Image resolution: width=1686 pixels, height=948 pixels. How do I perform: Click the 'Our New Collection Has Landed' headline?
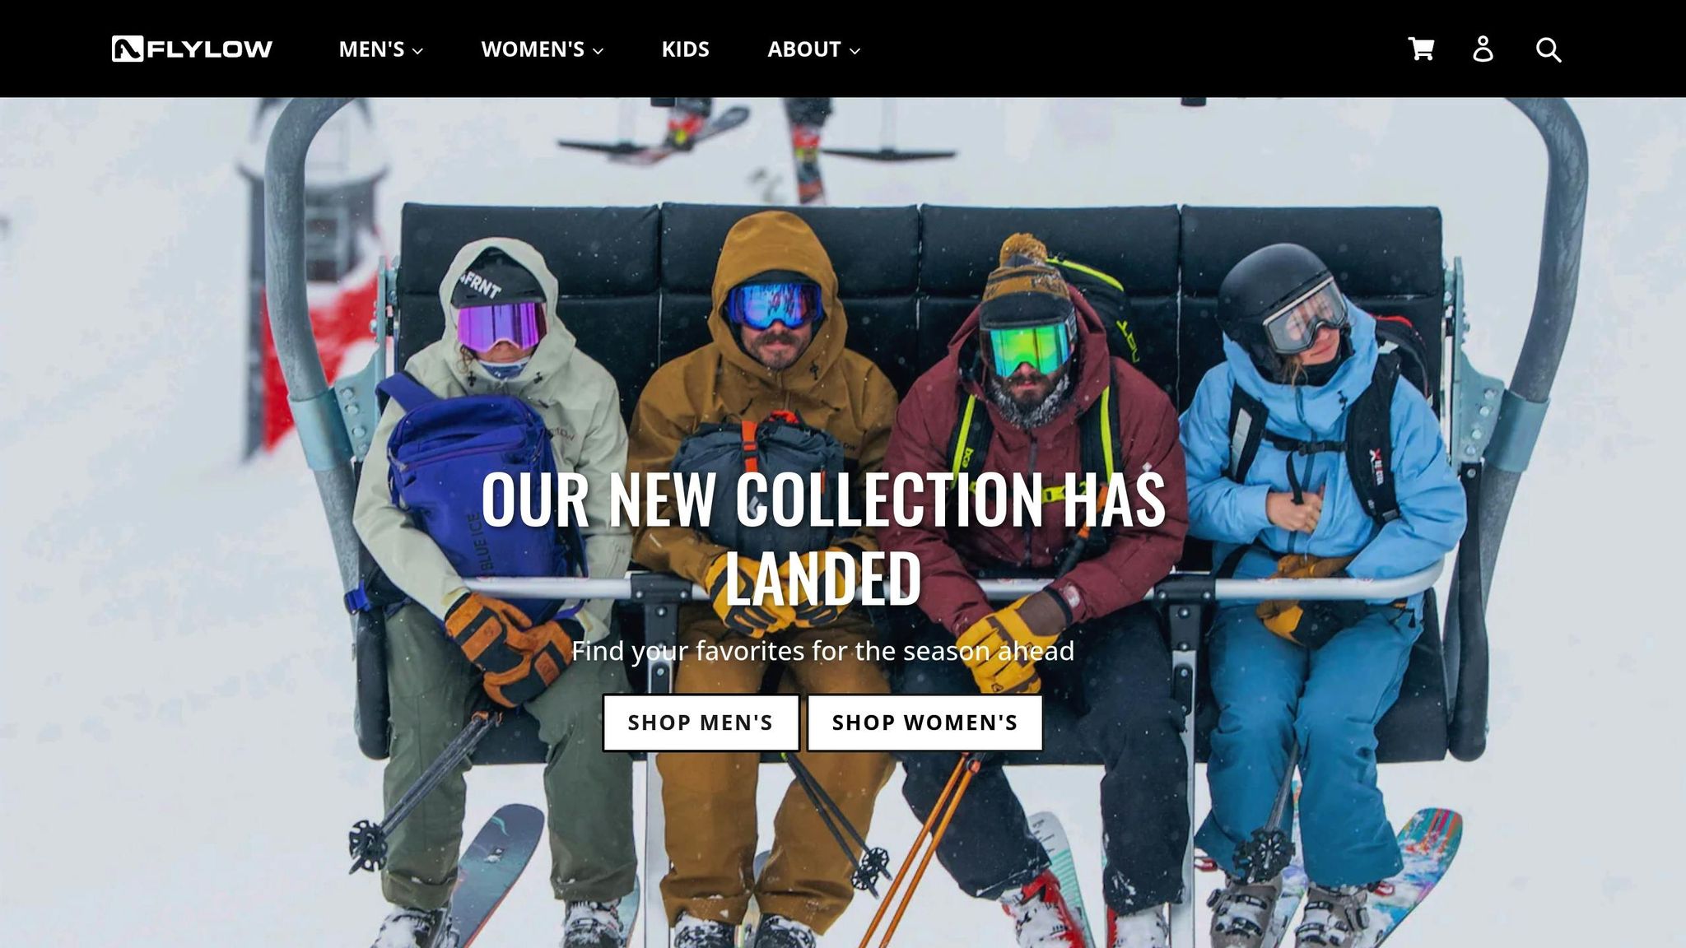pyautogui.click(x=823, y=538)
